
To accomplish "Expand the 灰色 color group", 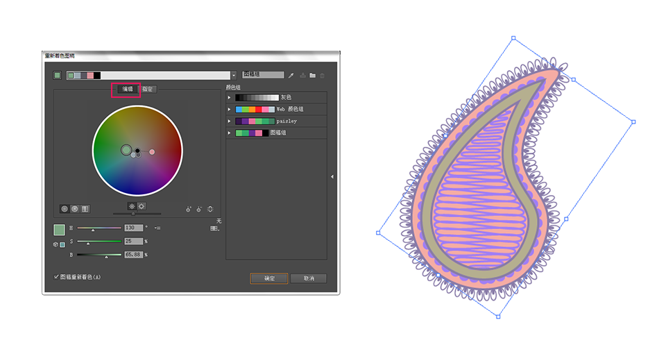I will [x=230, y=98].
